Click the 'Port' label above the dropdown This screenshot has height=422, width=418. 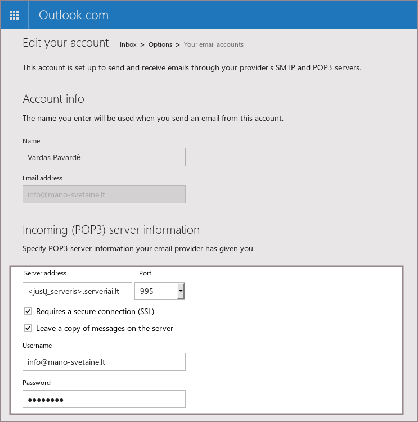[145, 273]
